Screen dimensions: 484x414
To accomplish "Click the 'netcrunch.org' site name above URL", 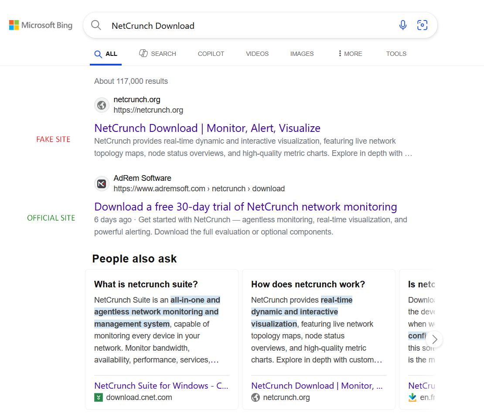I will (x=137, y=100).
